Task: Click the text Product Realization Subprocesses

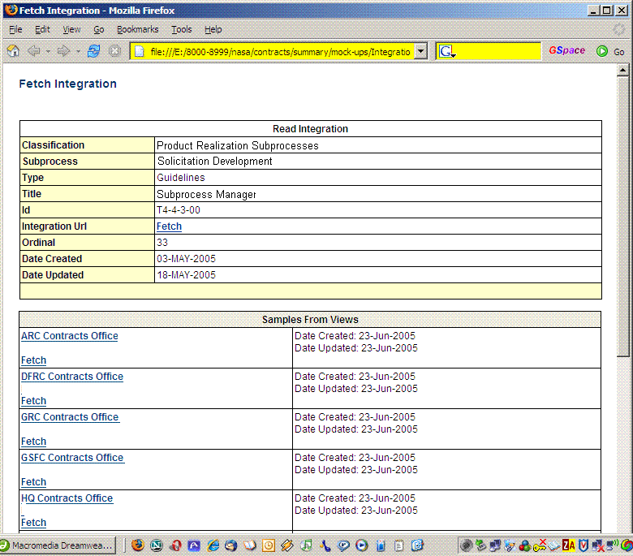Action: (238, 146)
